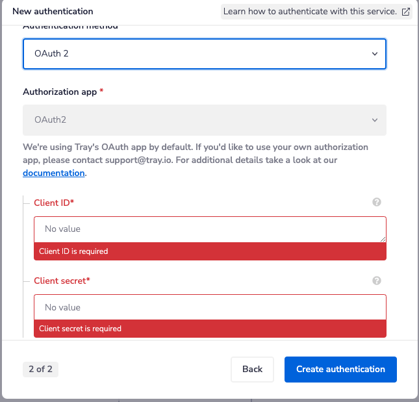
Task: Open the Authorization app OAuth2 dropdown
Action: (x=205, y=120)
